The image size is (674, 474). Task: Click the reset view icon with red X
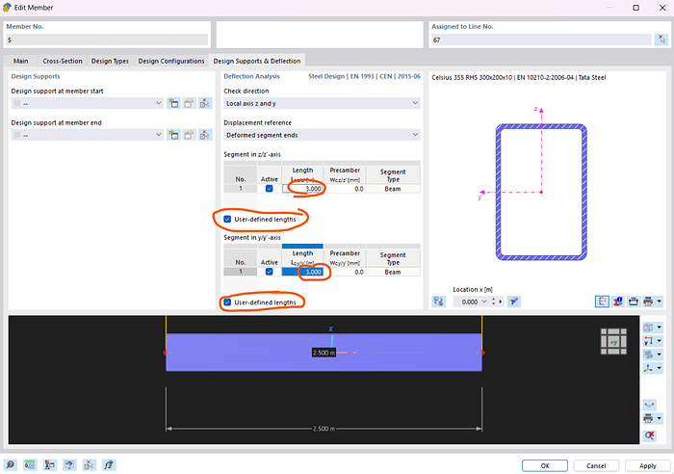coord(650,435)
